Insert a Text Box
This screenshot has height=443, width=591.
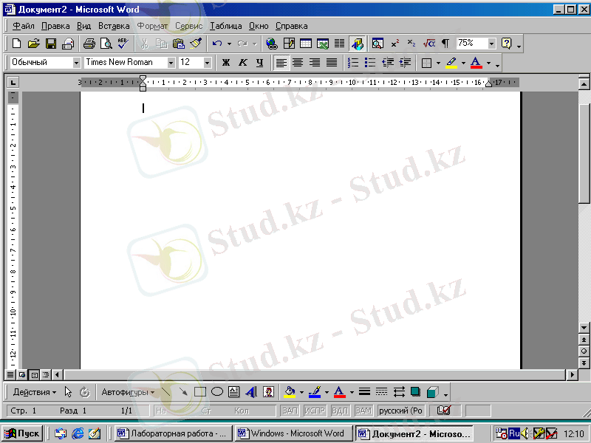[x=234, y=392]
